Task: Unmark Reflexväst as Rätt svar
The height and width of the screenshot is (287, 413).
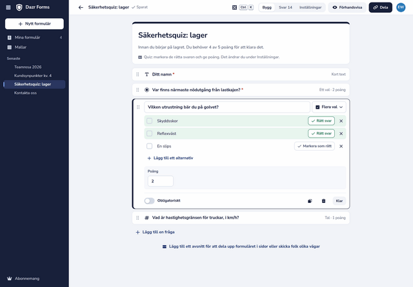Action: pyautogui.click(x=321, y=133)
